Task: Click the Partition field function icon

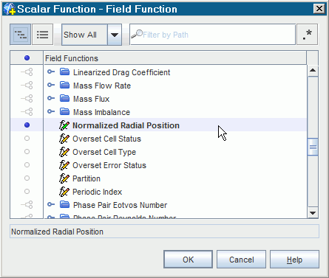Action: click(64, 178)
